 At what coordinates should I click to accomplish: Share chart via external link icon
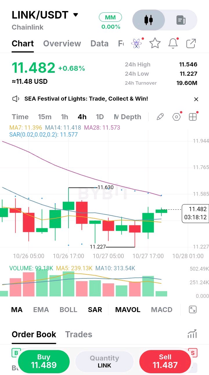[191, 44]
